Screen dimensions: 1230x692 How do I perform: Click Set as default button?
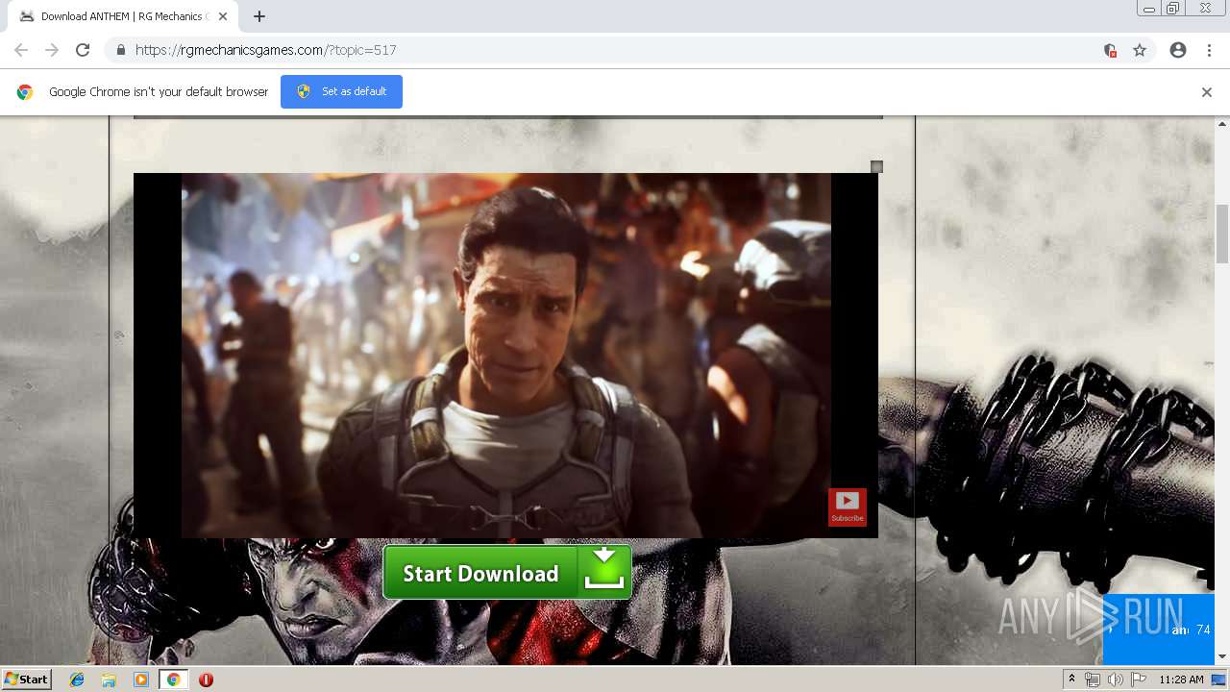point(341,91)
